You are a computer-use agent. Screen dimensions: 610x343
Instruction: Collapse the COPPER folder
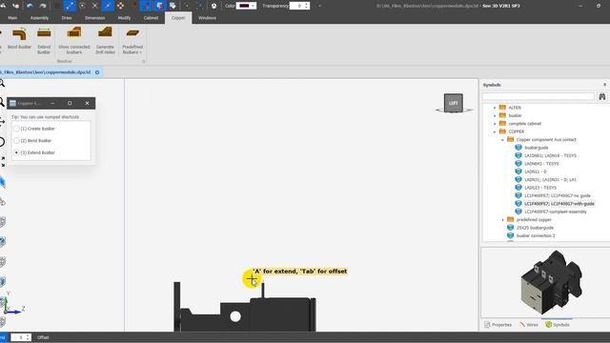coord(495,131)
